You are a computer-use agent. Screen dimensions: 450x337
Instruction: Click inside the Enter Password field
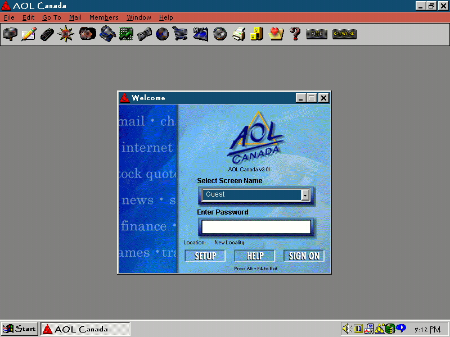point(255,226)
